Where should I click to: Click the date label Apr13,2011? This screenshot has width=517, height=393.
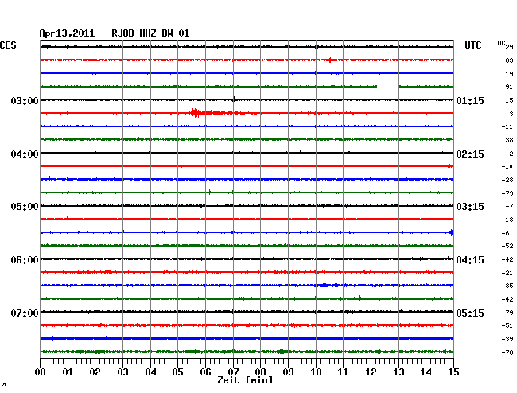(67, 33)
